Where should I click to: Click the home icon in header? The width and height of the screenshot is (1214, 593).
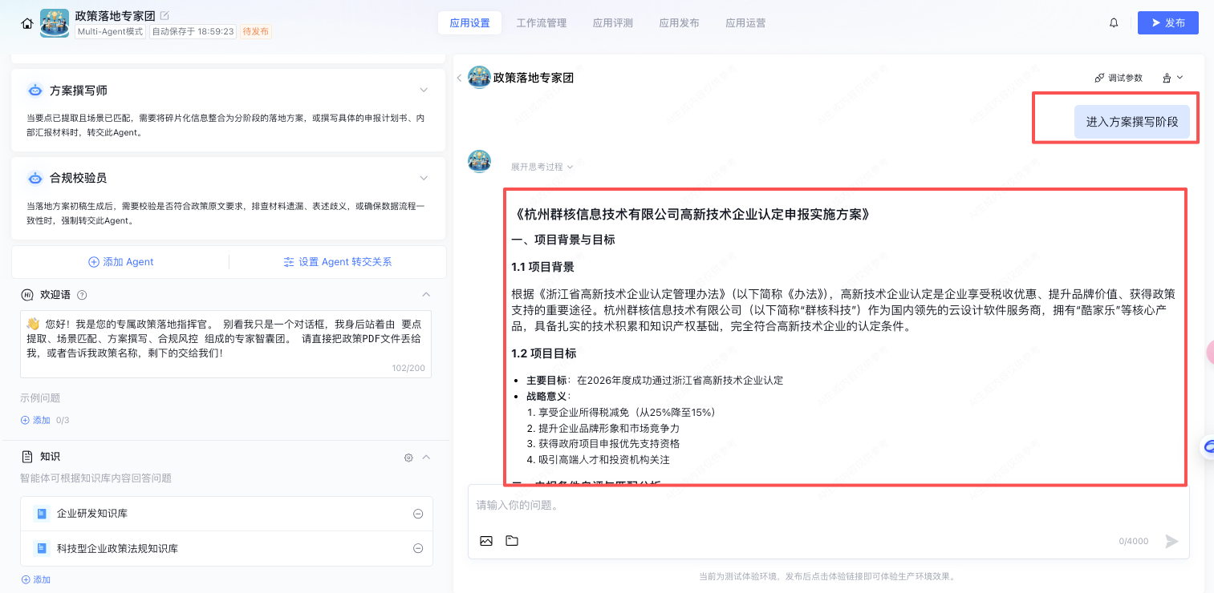[x=27, y=23]
